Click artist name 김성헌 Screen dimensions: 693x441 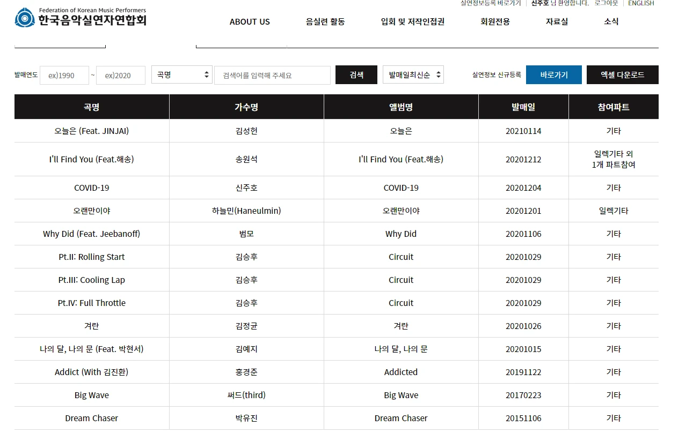[x=246, y=131]
